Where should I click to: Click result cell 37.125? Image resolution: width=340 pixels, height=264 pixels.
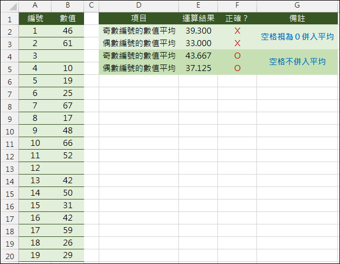pos(198,68)
